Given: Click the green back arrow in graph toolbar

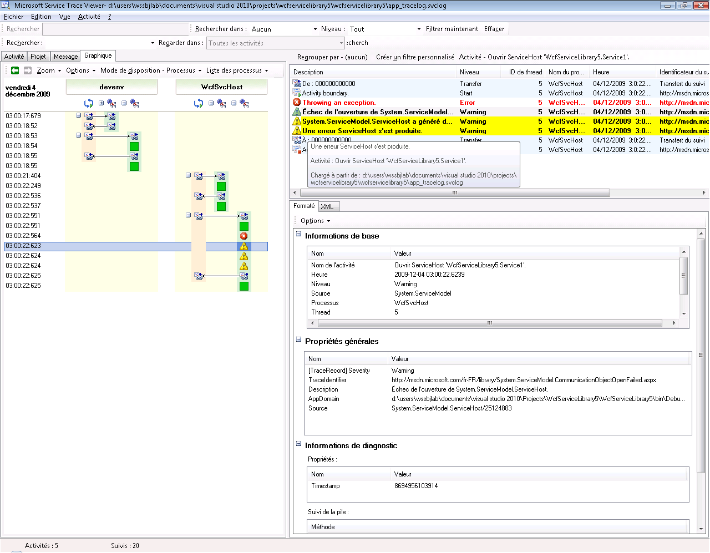Looking at the screenshot, I should click(15, 70).
